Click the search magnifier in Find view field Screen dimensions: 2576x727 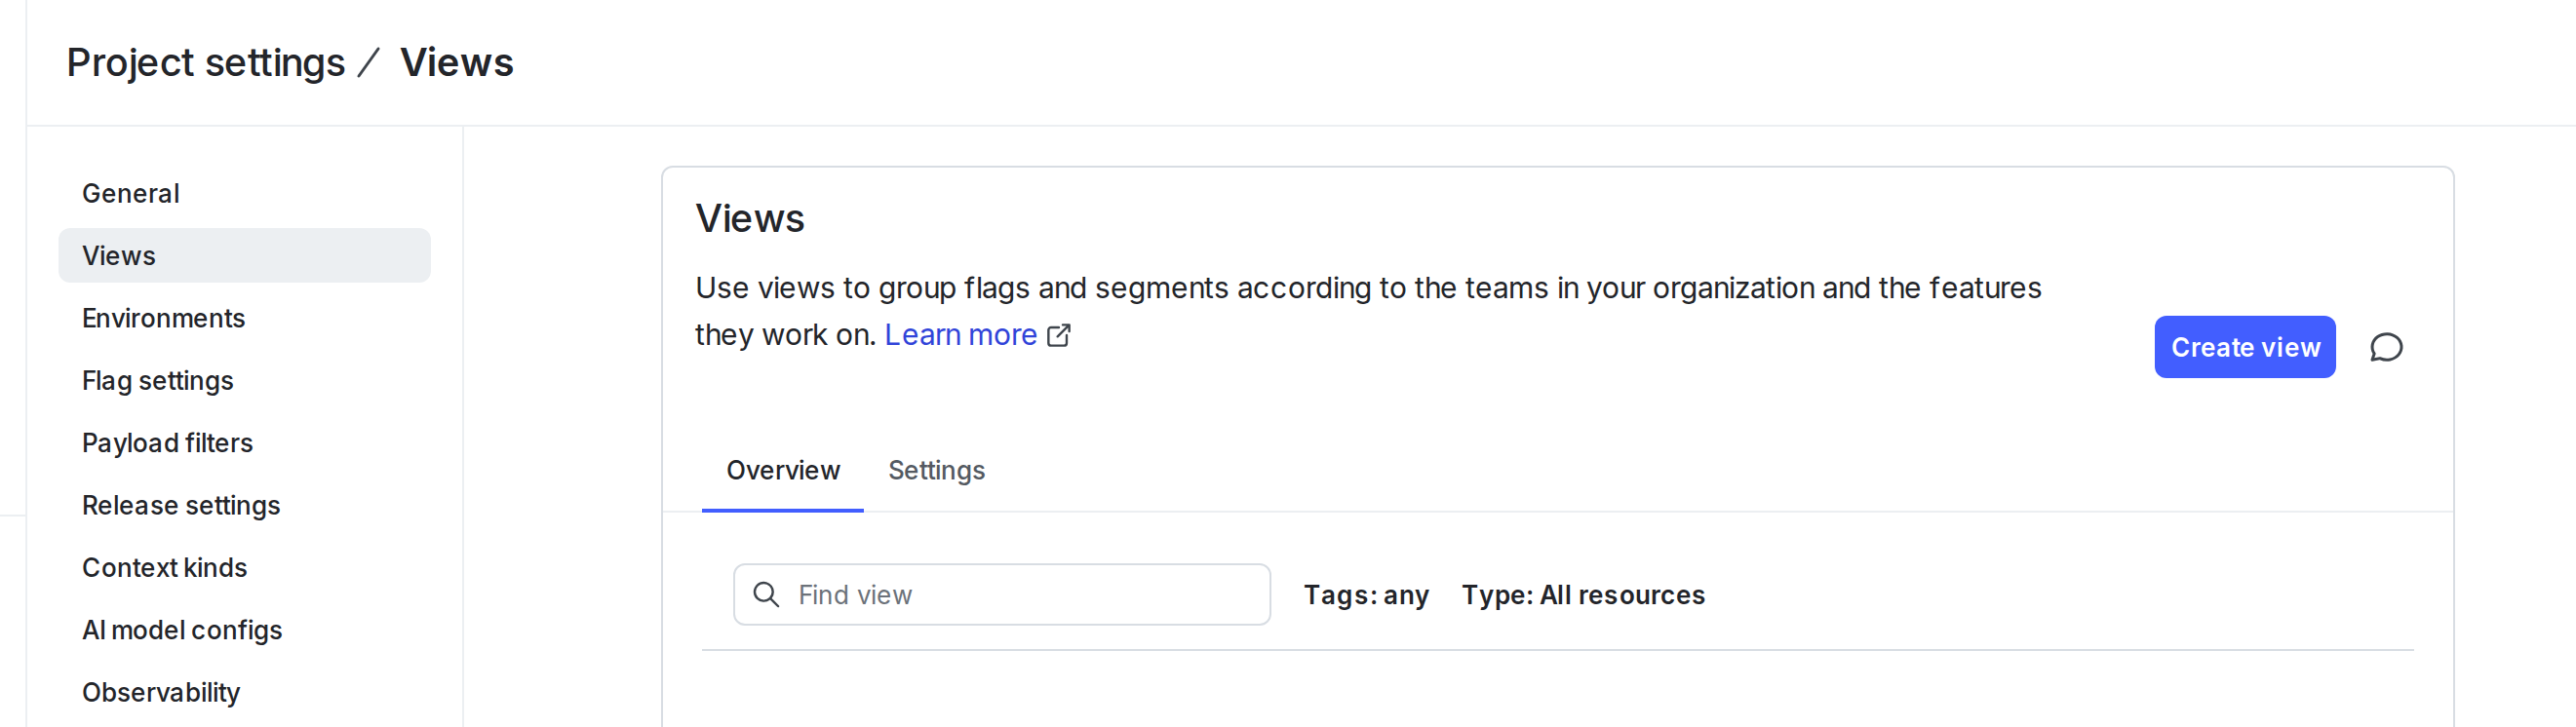point(768,594)
